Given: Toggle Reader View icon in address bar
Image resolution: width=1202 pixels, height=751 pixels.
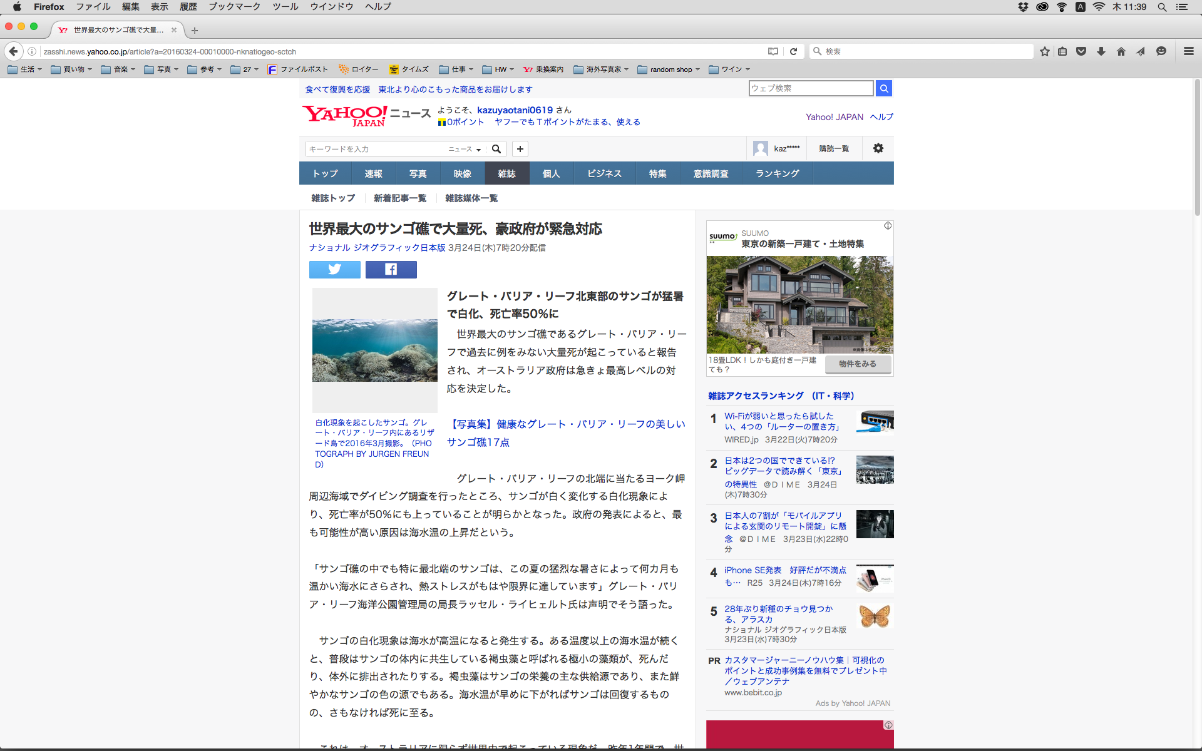Looking at the screenshot, I should (x=773, y=51).
